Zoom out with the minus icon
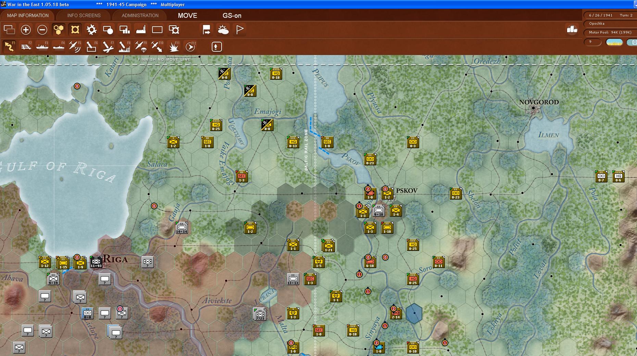The height and width of the screenshot is (356, 637). 42,30
